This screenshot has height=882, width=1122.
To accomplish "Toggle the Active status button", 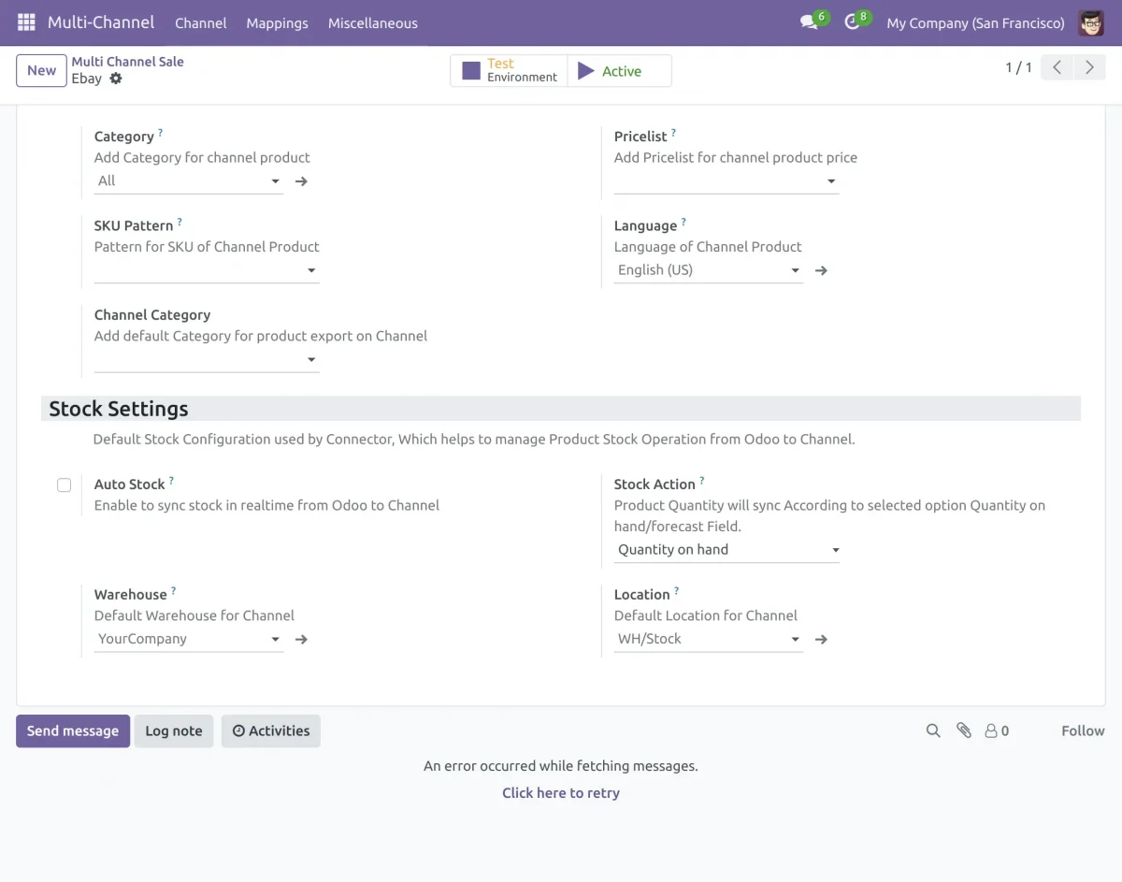I will pos(619,71).
